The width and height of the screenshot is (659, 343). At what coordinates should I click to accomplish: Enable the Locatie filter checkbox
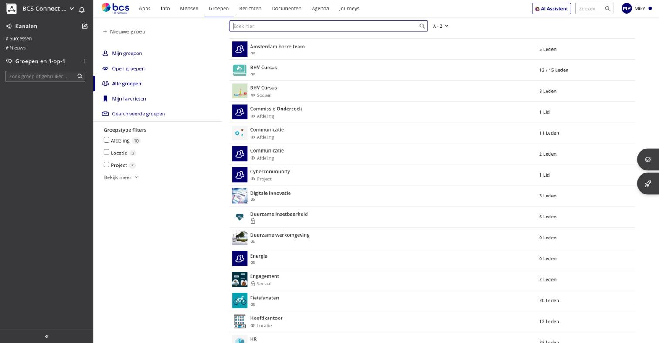(106, 152)
